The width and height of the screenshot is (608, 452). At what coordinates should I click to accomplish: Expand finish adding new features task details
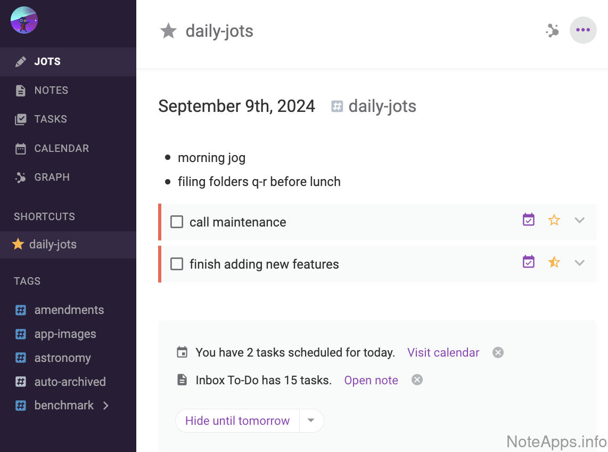580,262
